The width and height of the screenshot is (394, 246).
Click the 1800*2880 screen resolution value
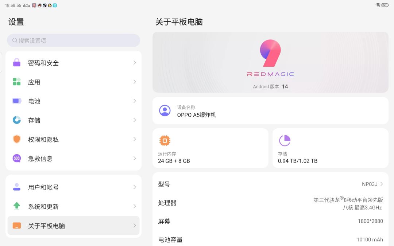click(370, 221)
